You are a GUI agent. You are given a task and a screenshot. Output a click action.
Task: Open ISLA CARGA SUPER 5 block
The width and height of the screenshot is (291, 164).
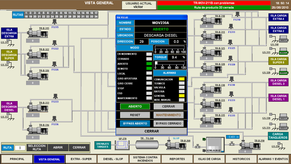point(278,61)
